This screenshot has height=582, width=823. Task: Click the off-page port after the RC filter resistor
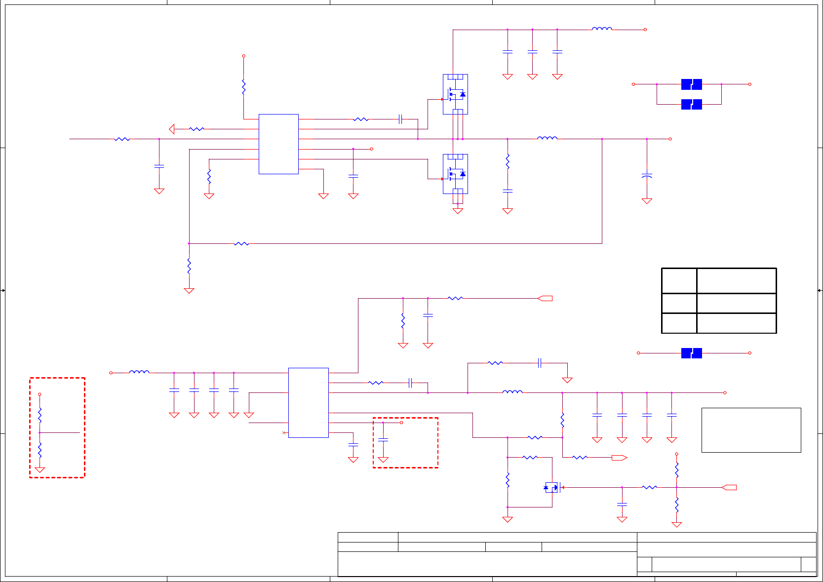(545, 298)
